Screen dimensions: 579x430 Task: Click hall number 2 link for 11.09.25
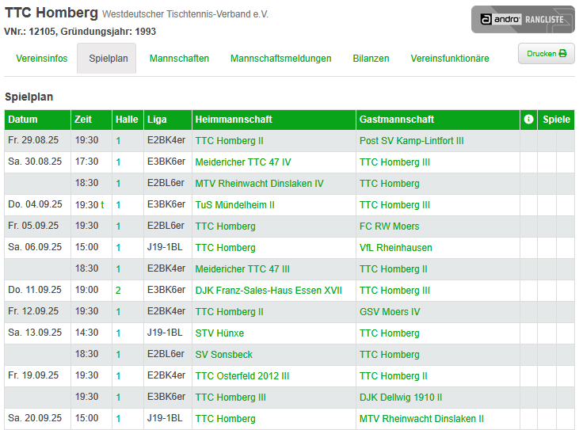[118, 291]
